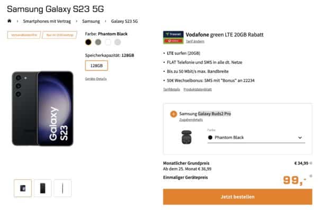Choose the green color option
318x210 pixels.
pyautogui.click(x=98, y=42)
